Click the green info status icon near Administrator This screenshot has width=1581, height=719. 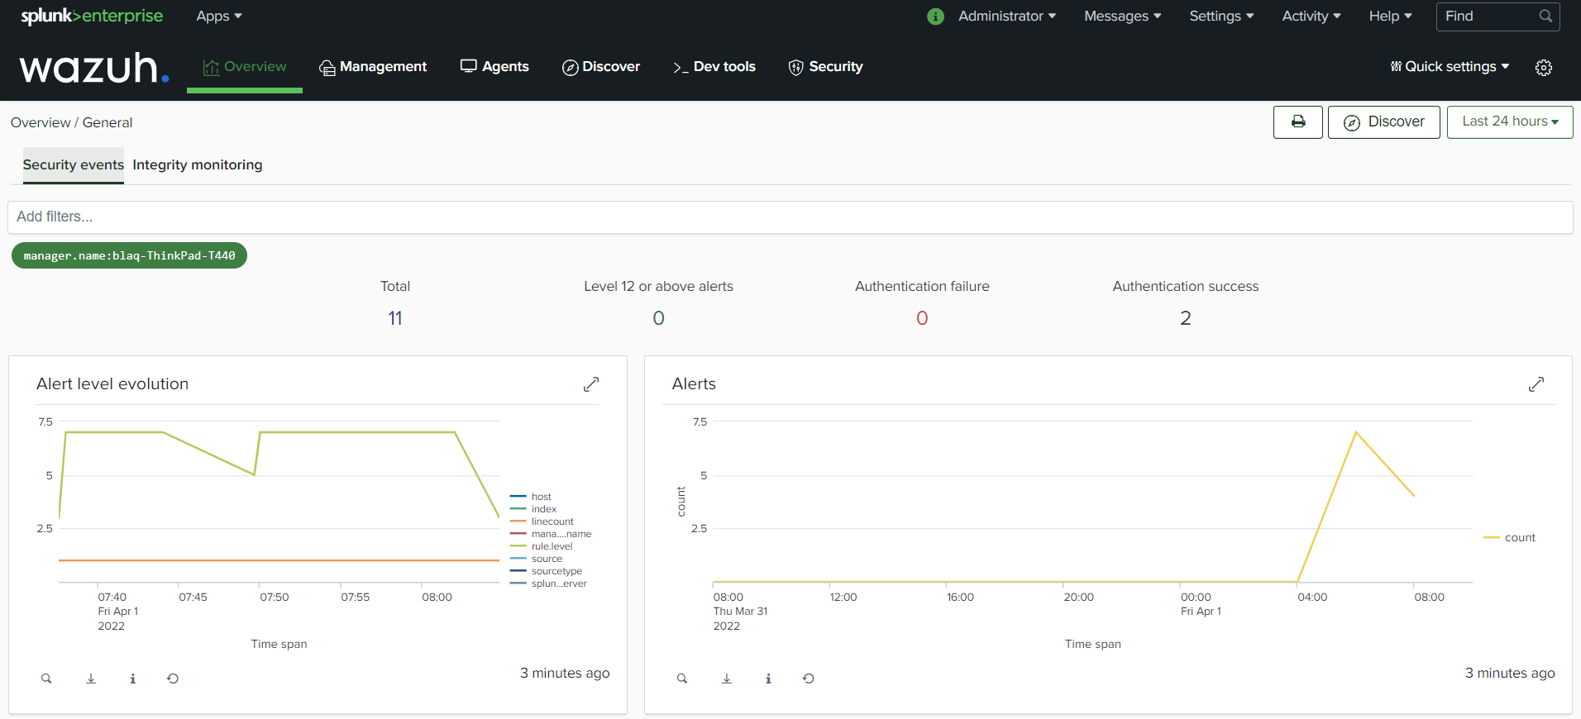[x=935, y=17]
